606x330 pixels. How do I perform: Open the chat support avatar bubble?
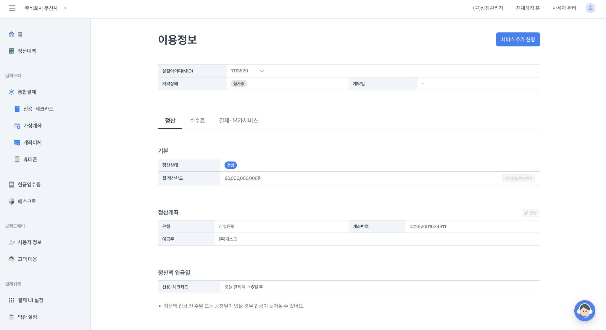pos(584,311)
